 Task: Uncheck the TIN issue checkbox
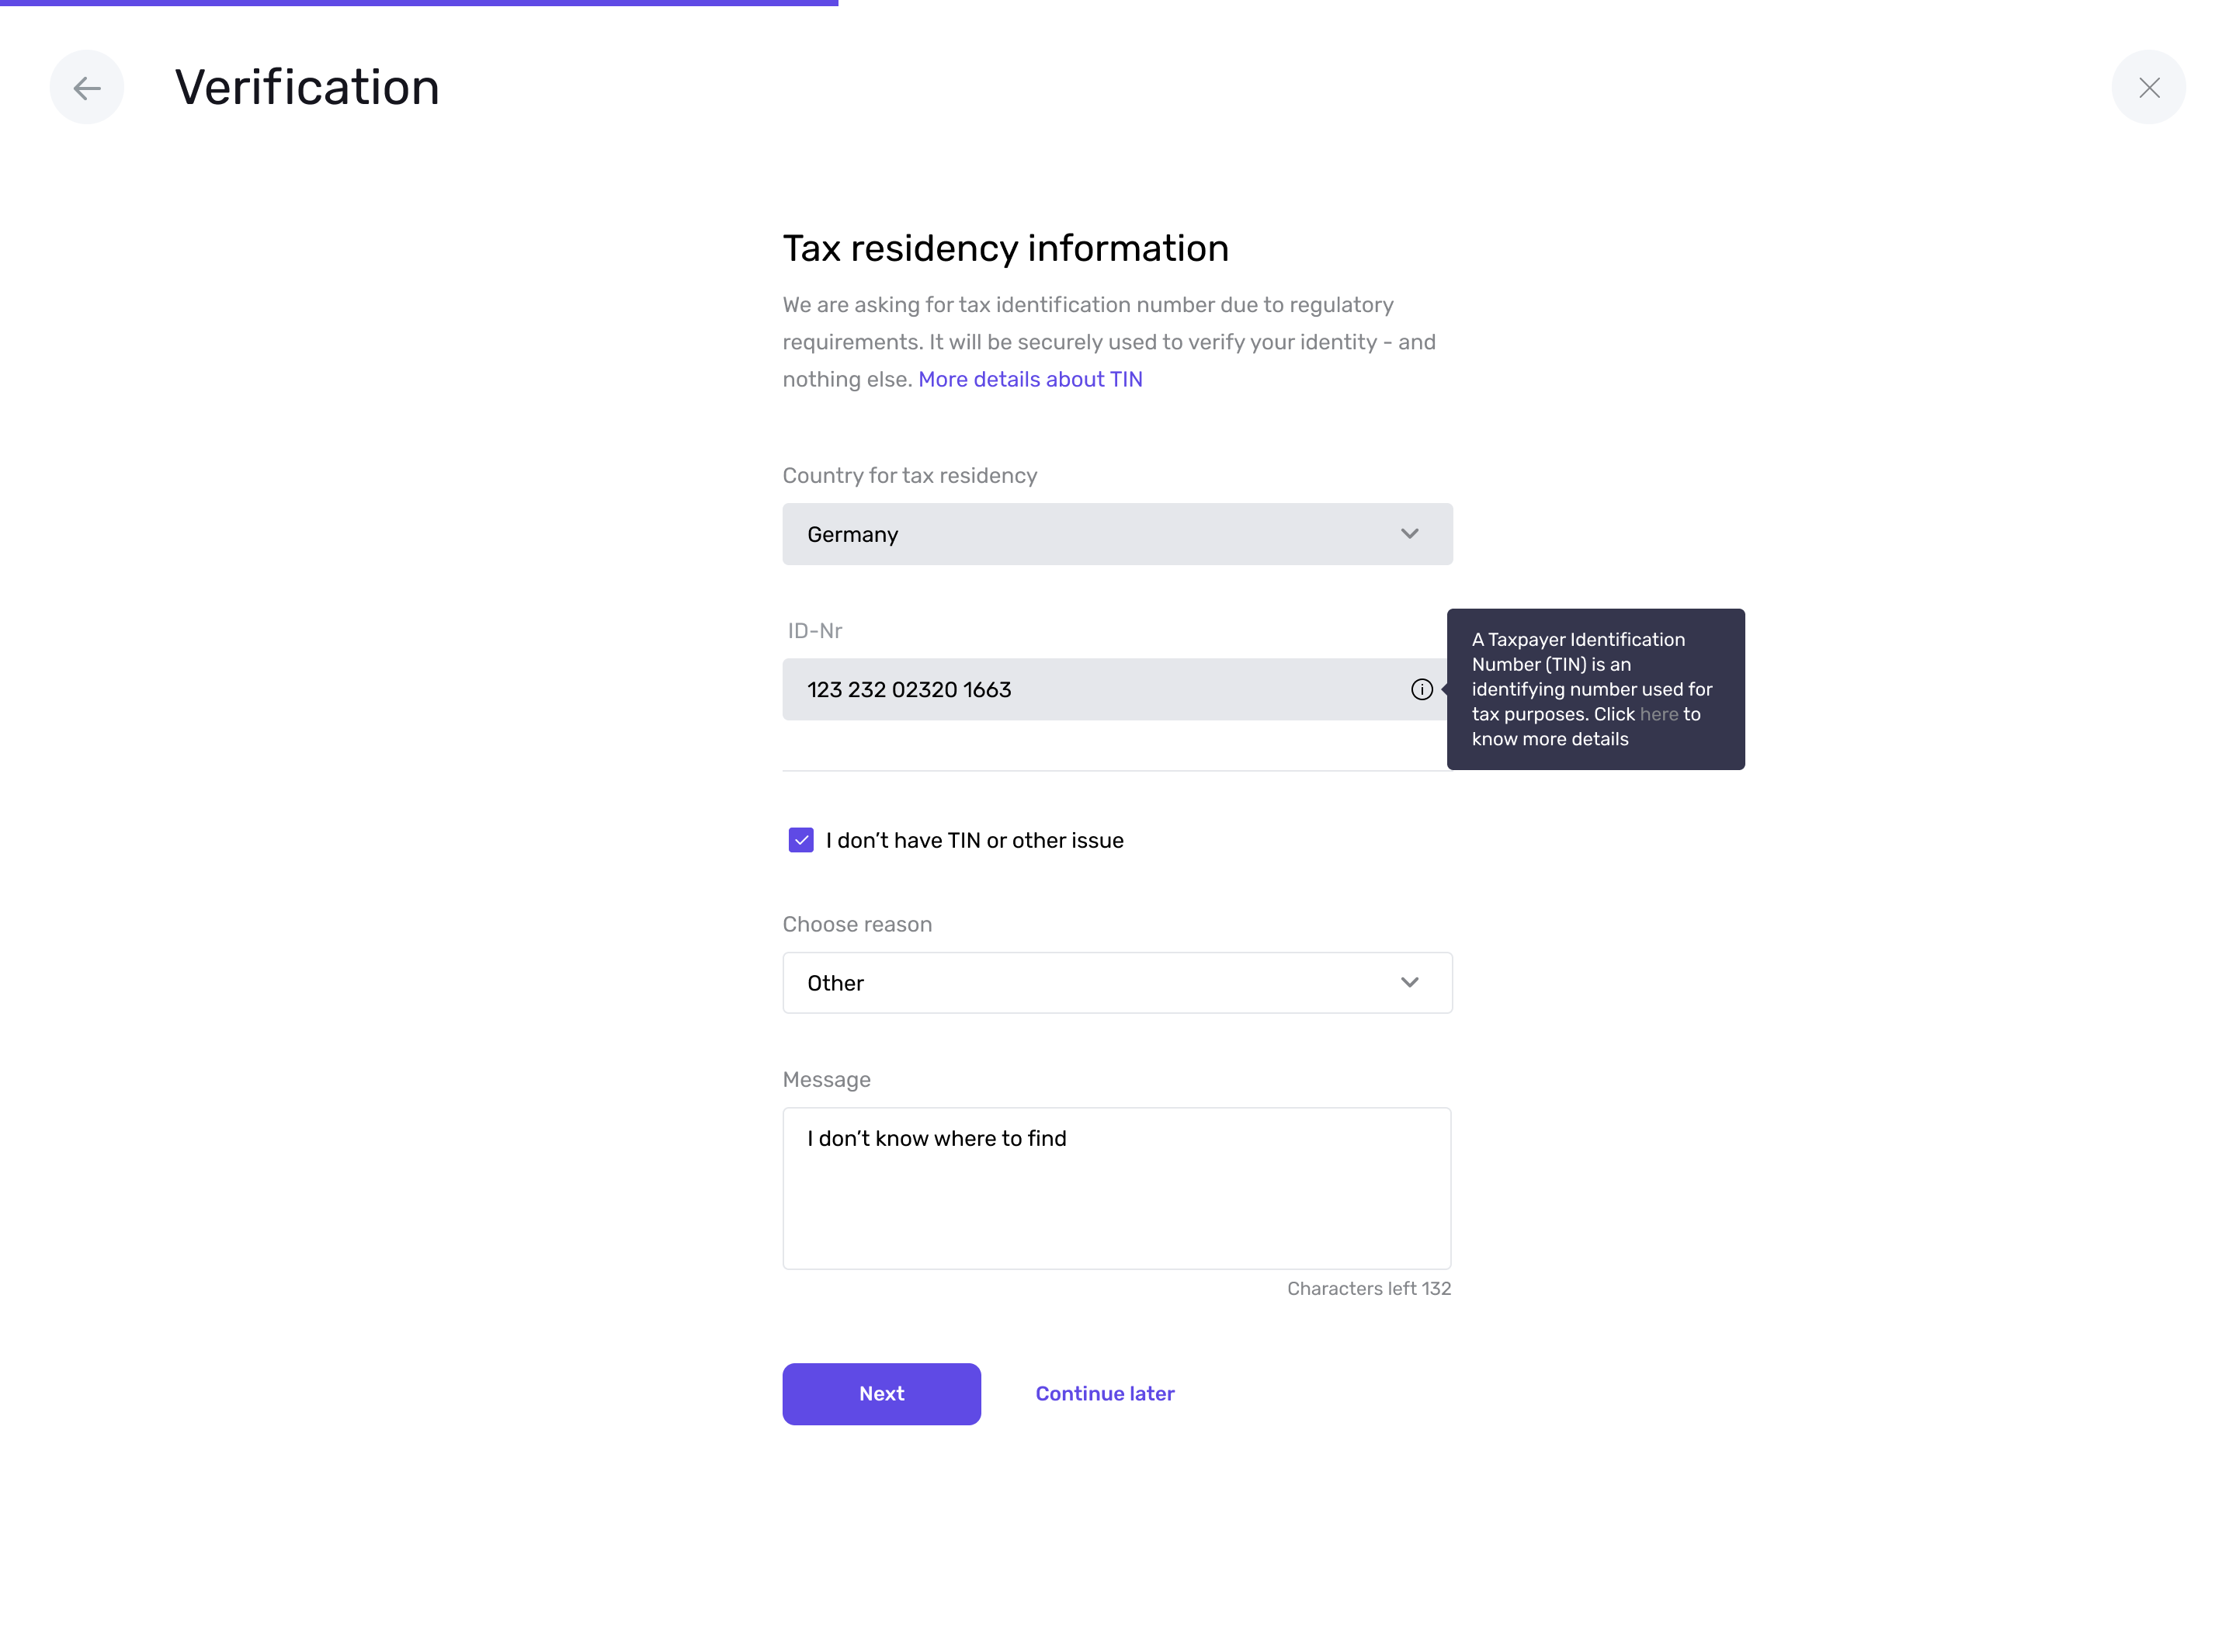click(x=800, y=840)
